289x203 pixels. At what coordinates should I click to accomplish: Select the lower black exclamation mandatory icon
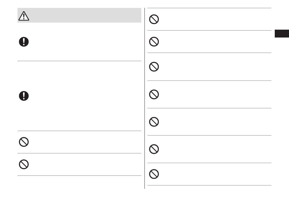point(24,96)
